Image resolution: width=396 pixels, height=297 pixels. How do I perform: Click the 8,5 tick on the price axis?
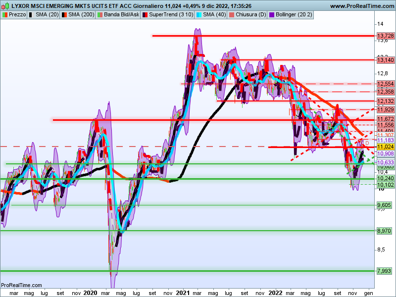click(x=381, y=250)
